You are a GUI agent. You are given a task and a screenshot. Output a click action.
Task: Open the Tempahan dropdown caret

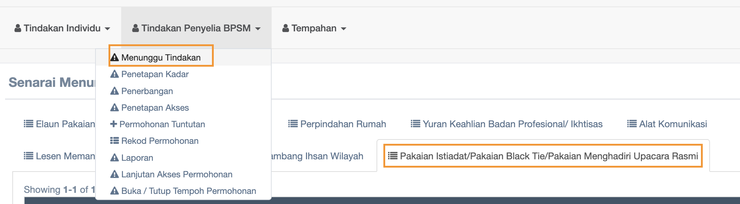click(x=344, y=29)
